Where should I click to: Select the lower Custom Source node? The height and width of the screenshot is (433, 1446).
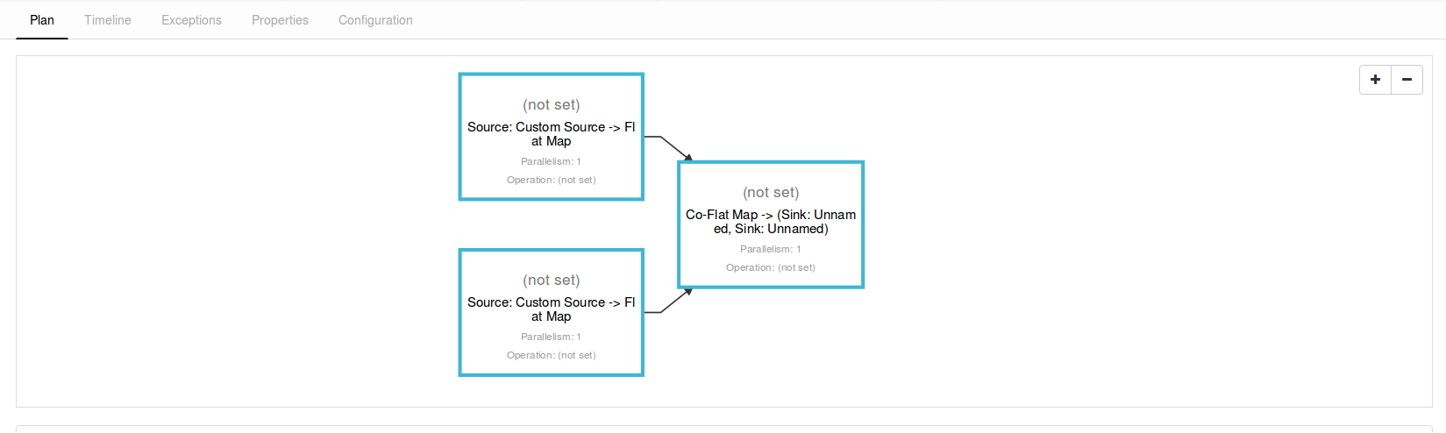[551, 309]
